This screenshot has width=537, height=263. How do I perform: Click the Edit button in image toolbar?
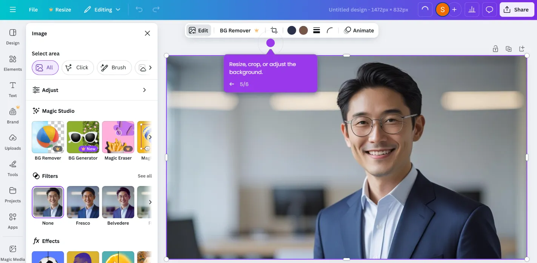[x=198, y=31]
